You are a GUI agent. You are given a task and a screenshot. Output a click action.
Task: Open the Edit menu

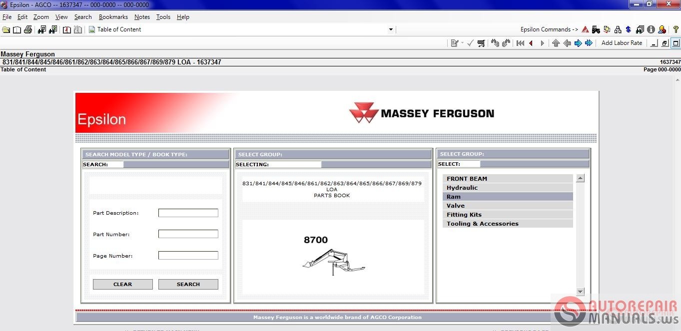(22, 17)
